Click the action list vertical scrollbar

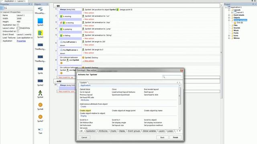(x=179, y=107)
